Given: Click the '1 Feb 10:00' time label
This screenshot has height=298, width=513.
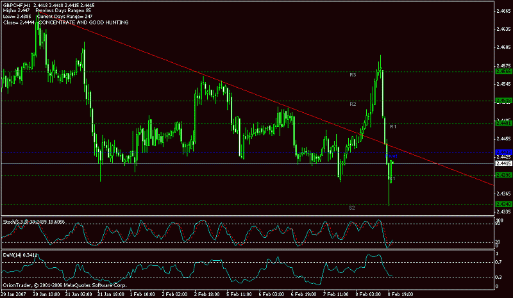Looking at the screenshot, I should pyautogui.click(x=142, y=294).
